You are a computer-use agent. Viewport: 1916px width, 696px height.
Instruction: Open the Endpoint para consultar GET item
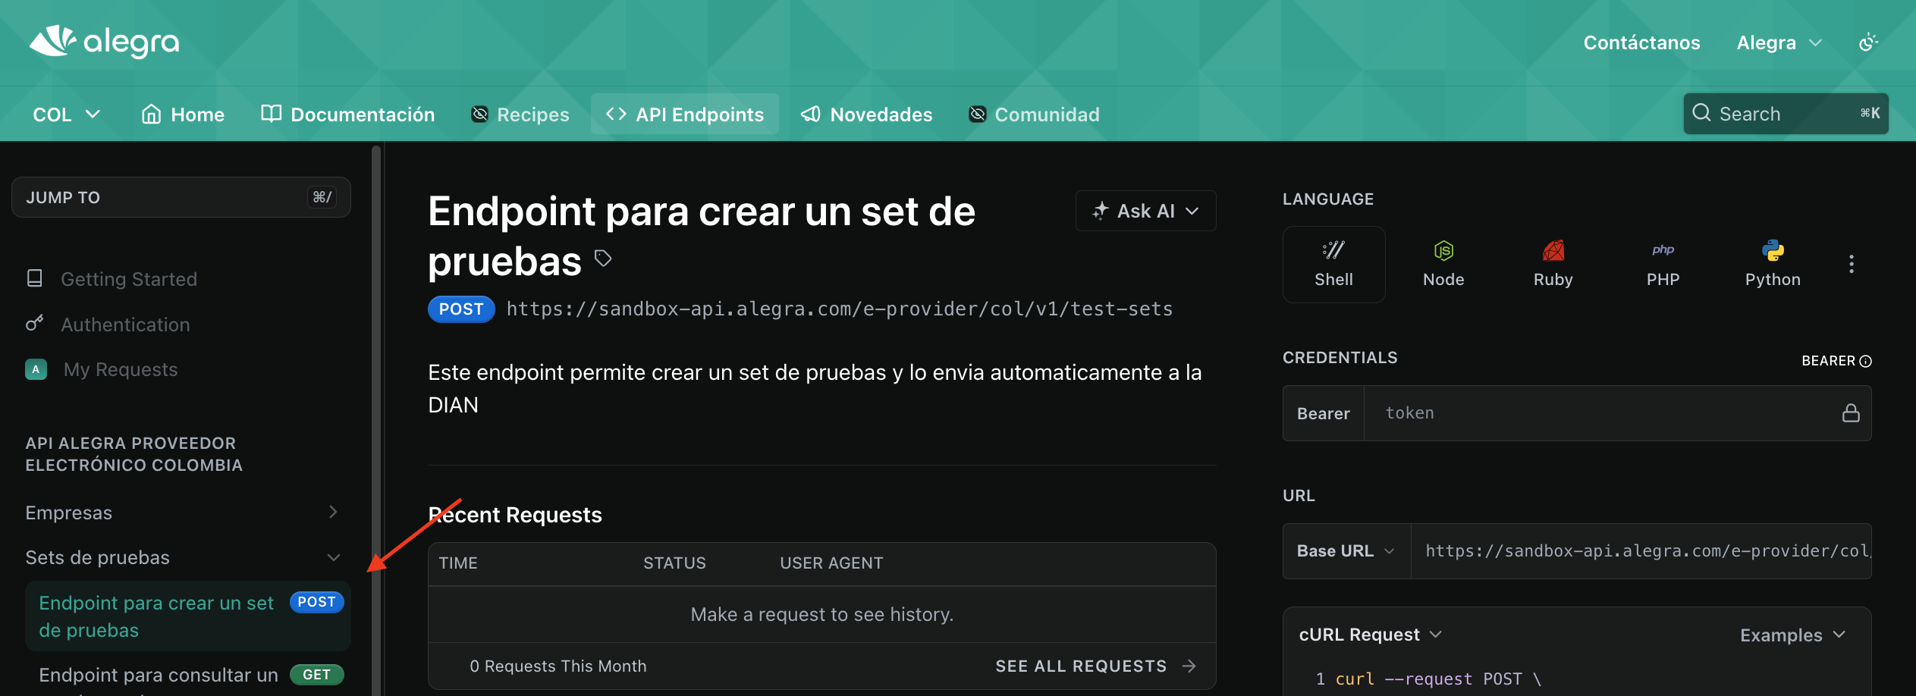pos(188,675)
